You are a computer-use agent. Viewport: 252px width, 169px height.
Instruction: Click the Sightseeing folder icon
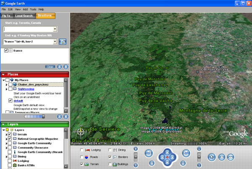click(x=15, y=88)
